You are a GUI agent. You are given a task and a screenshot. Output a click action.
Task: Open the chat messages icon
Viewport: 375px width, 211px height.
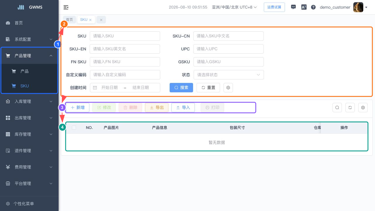click(x=293, y=7)
